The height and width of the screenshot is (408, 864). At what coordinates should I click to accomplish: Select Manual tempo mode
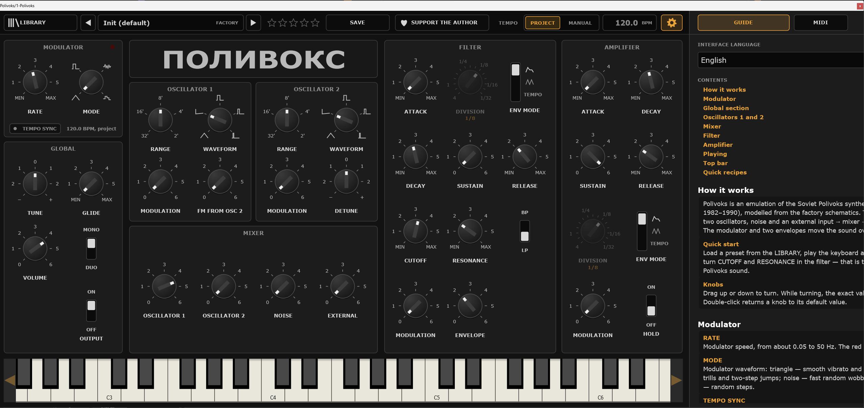click(x=580, y=23)
